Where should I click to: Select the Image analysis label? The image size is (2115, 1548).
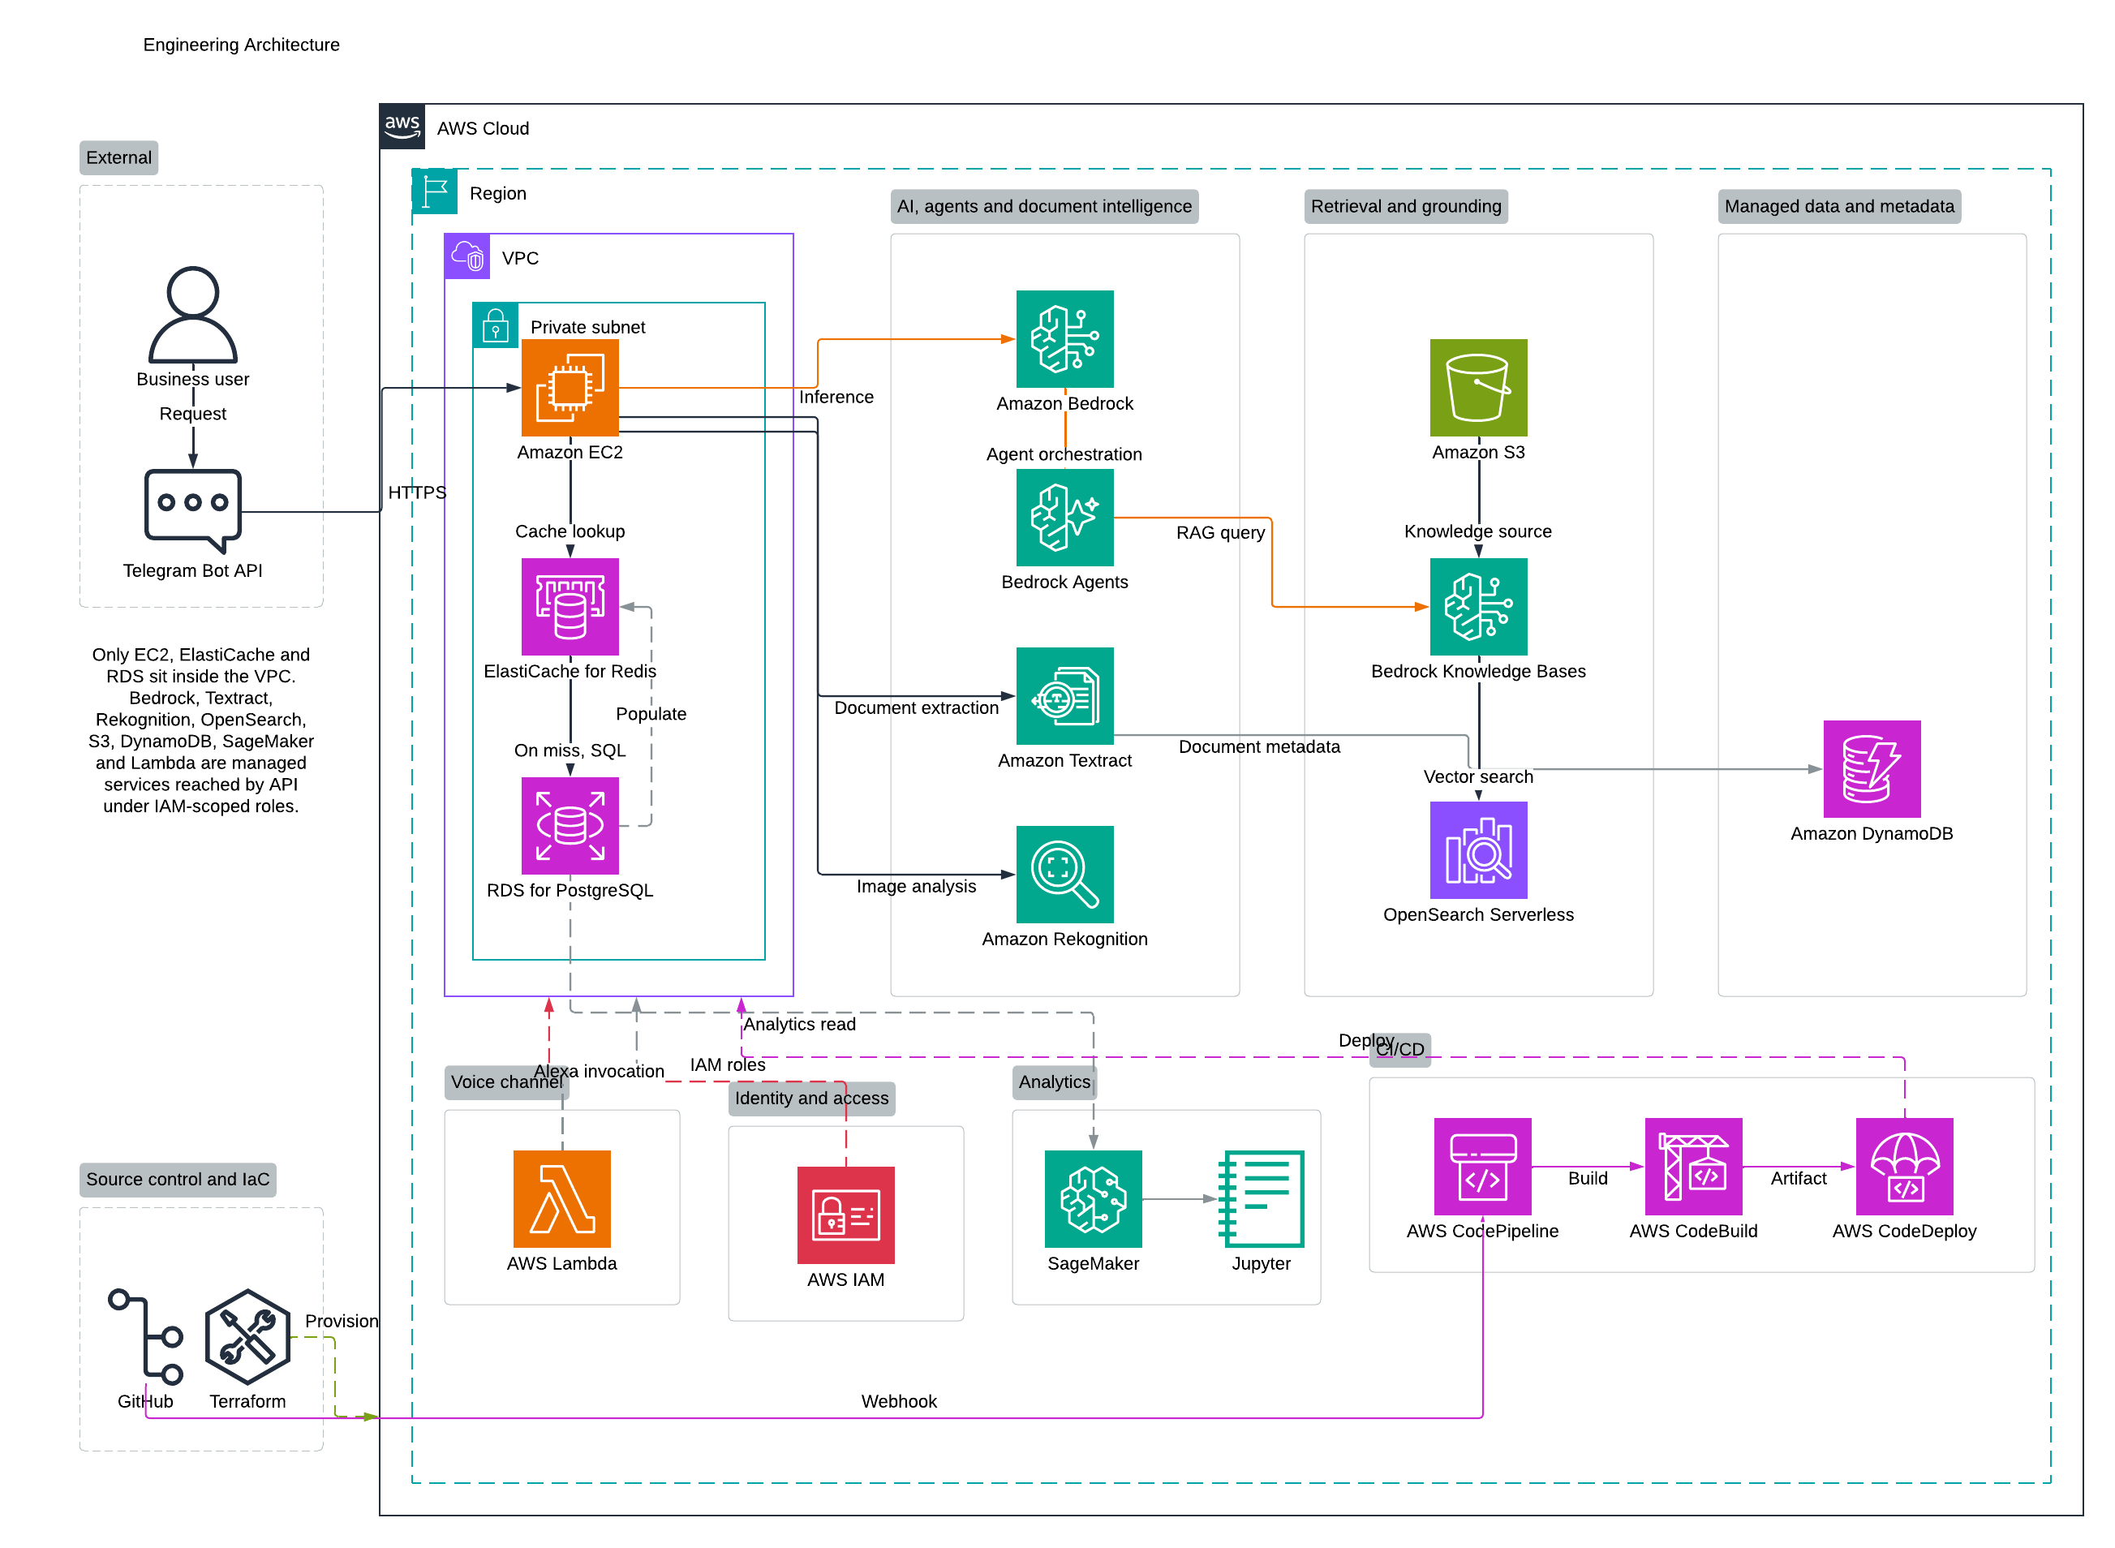[917, 887]
